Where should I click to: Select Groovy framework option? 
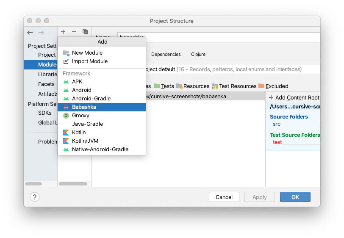[102, 116]
